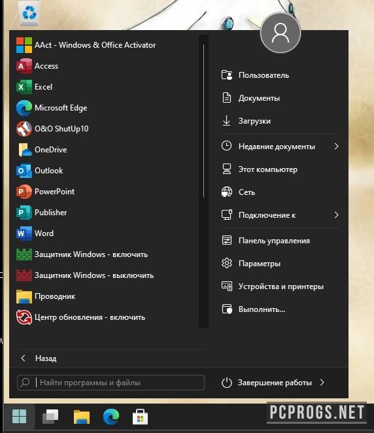Launch Publisher app

(x=41, y=213)
